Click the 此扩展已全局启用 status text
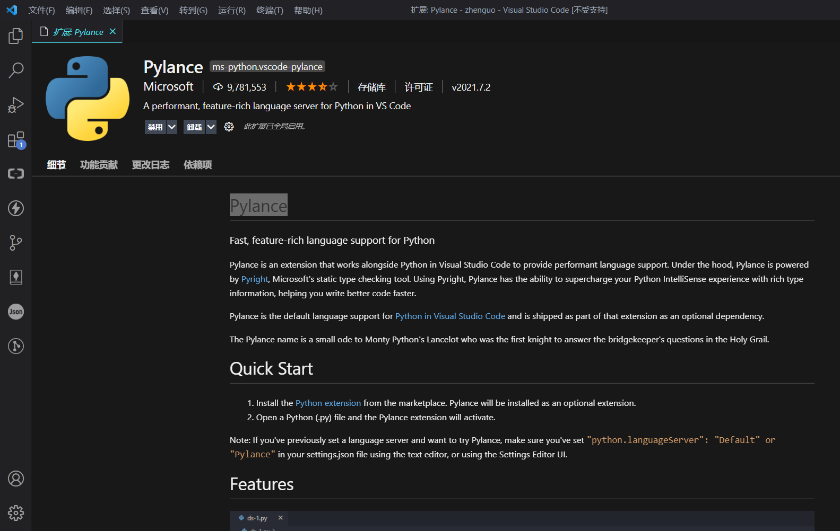The height and width of the screenshot is (531, 840). click(x=274, y=126)
